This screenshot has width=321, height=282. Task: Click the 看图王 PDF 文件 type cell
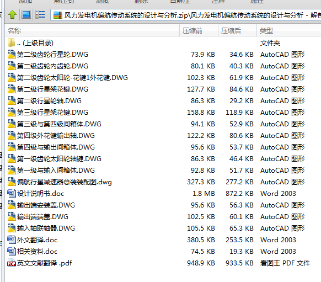coord(285,263)
